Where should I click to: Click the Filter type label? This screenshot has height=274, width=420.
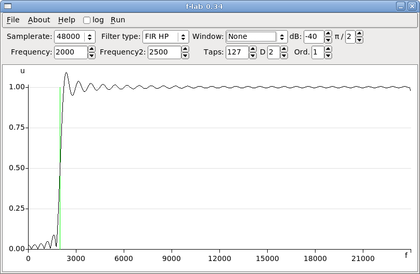coord(121,37)
